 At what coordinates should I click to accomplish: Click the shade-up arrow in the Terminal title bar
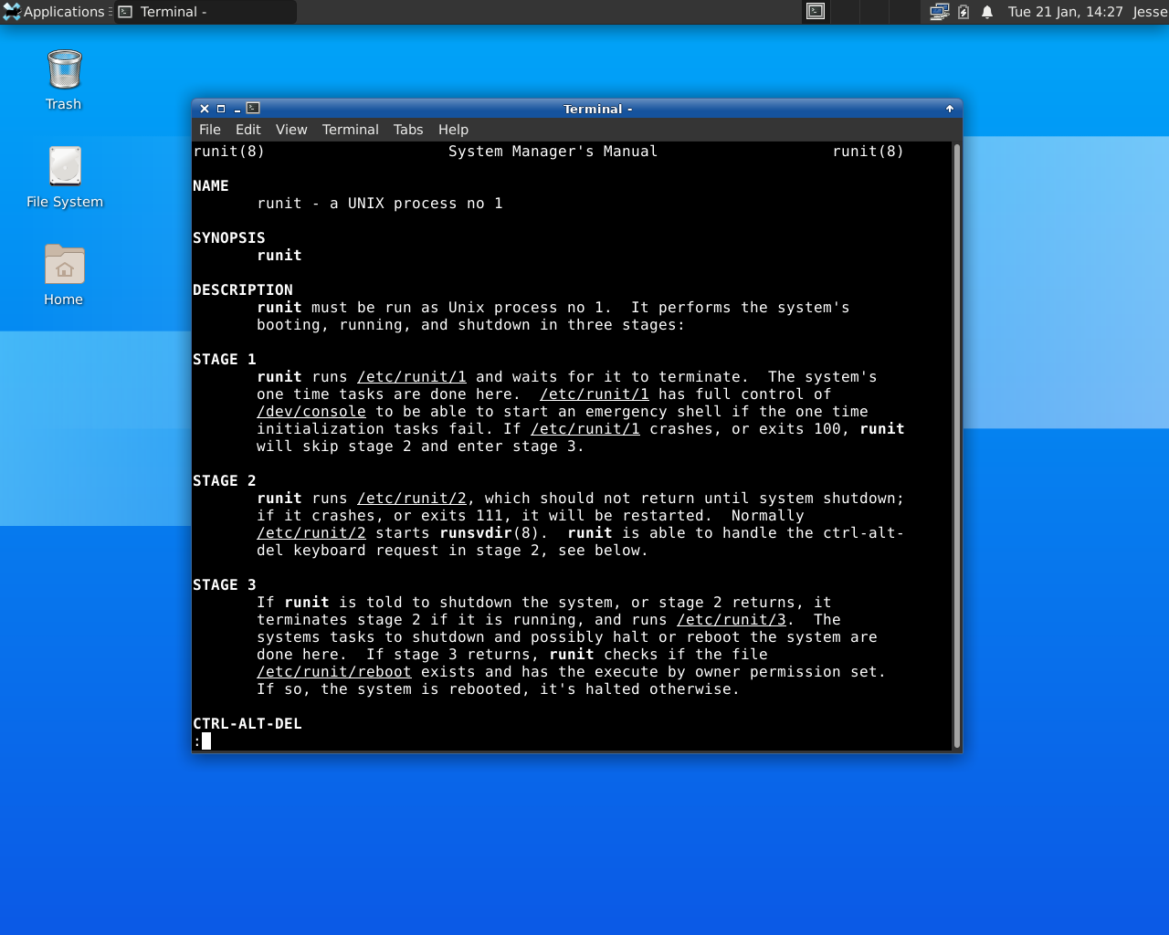(950, 109)
